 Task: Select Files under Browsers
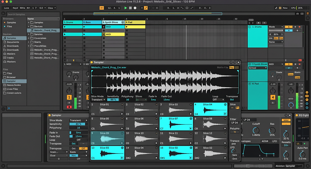tap(9, 27)
